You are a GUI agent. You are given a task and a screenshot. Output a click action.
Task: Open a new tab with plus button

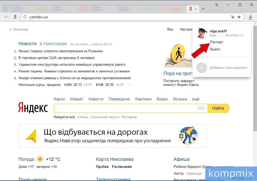(x=203, y=9)
